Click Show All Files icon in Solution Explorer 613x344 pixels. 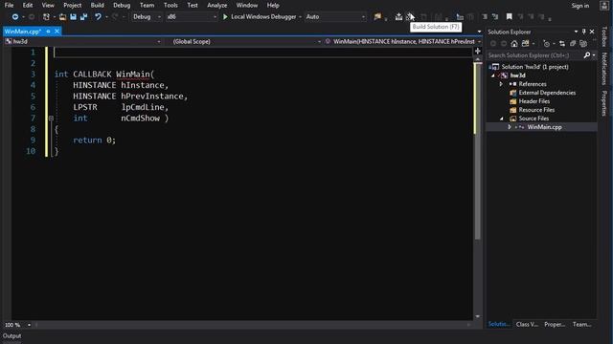583,44
